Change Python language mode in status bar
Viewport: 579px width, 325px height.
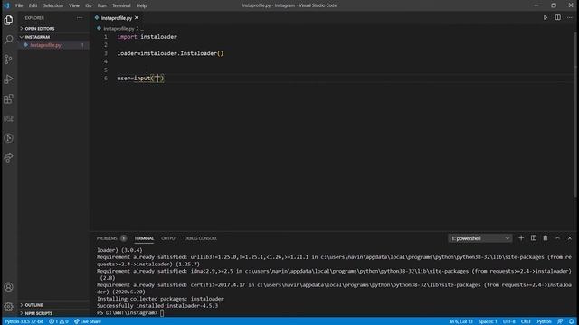[x=544, y=321]
